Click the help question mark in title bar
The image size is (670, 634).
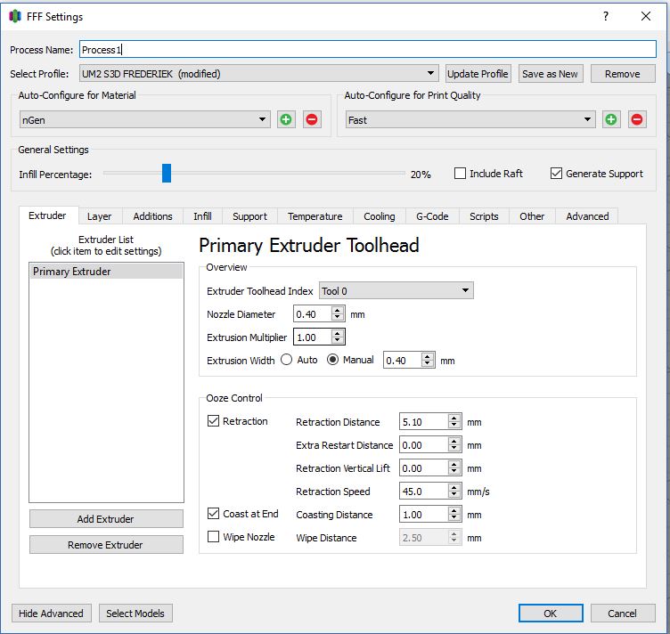[x=606, y=16]
